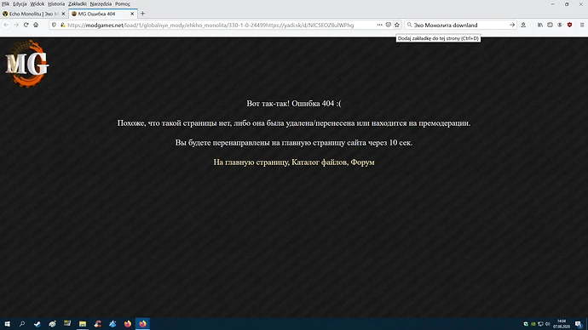The image size is (588, 330).
Task: Open File Explorer from the taskbar
Action: click(83, 324)
